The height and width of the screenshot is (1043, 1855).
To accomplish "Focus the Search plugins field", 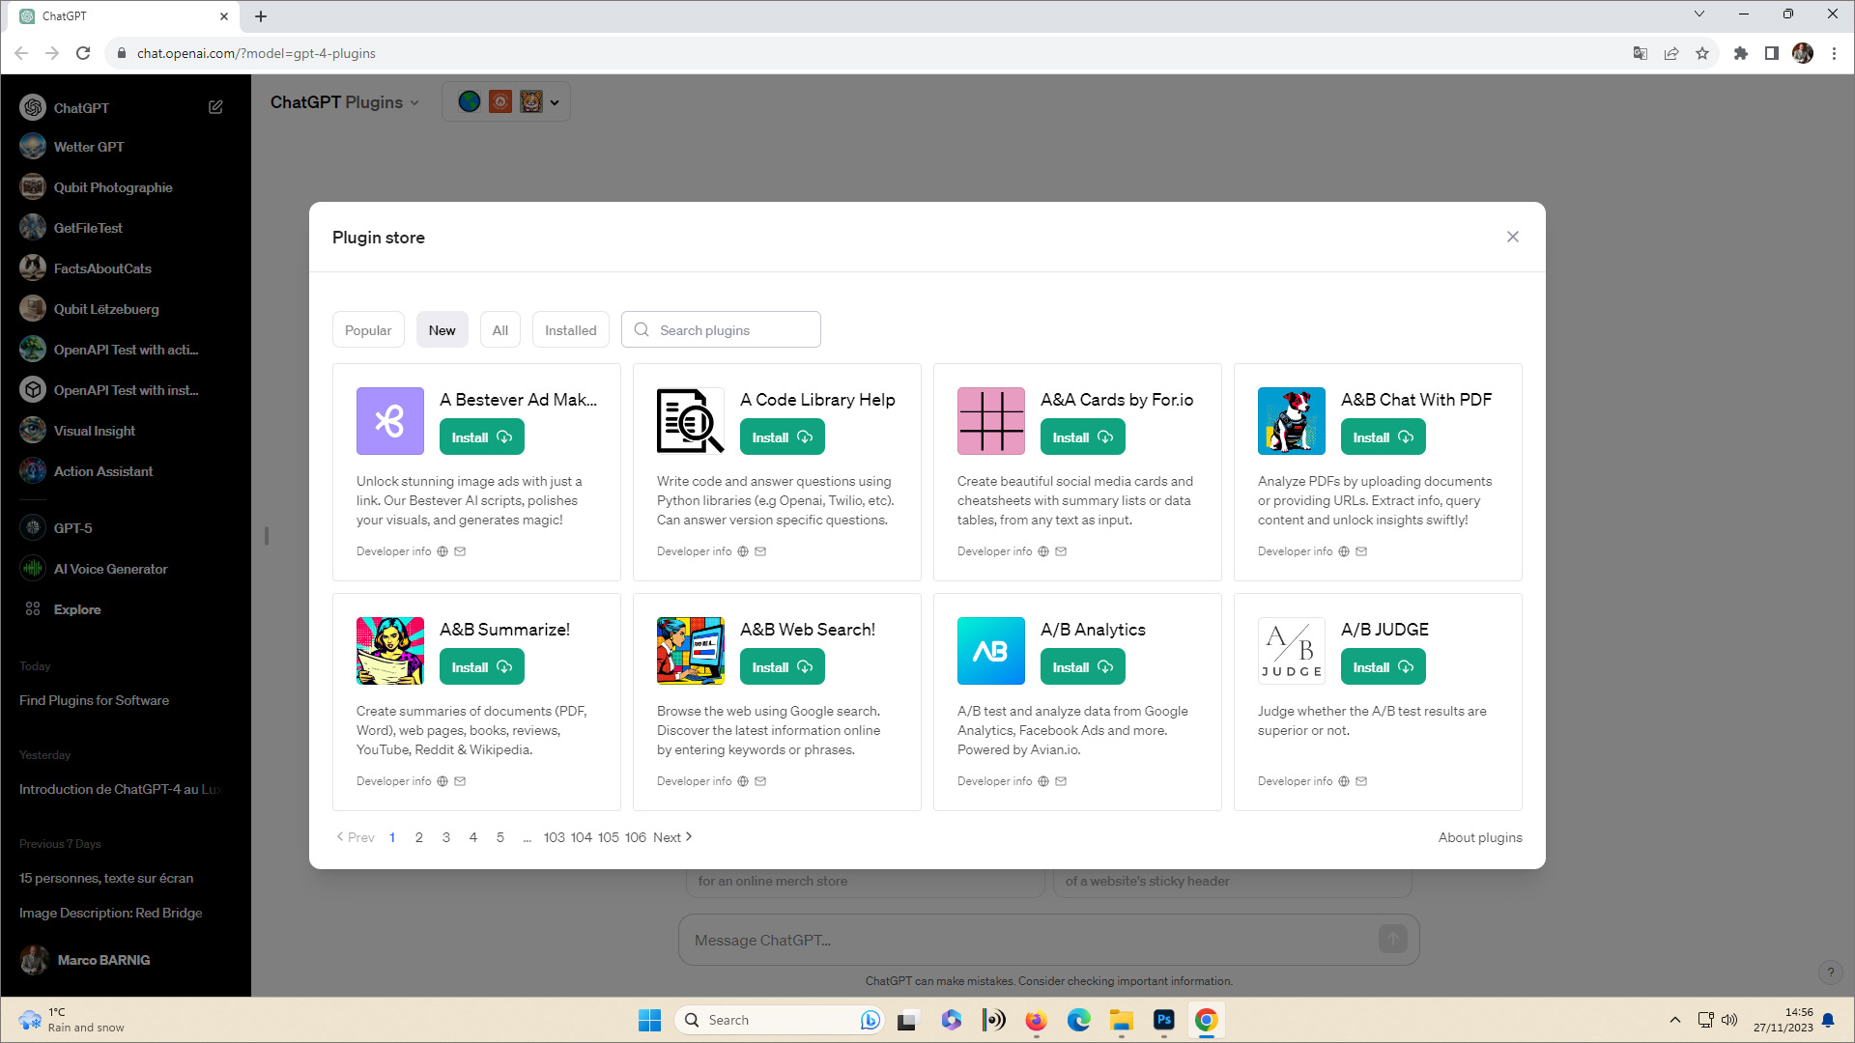I will coord(721,330).
